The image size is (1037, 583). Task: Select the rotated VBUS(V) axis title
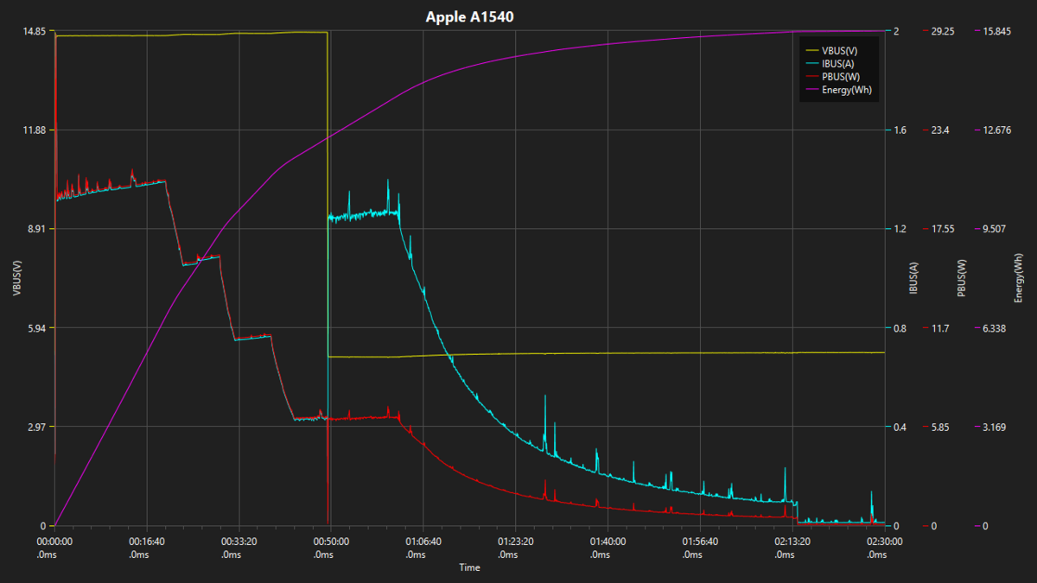tap(16, 278)
